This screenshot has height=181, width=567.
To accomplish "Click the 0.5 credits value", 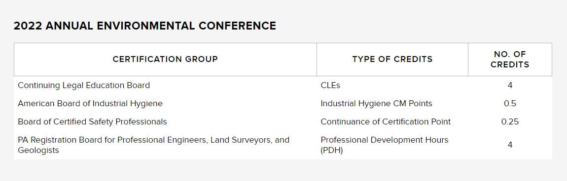I will [x=510, y=103].
